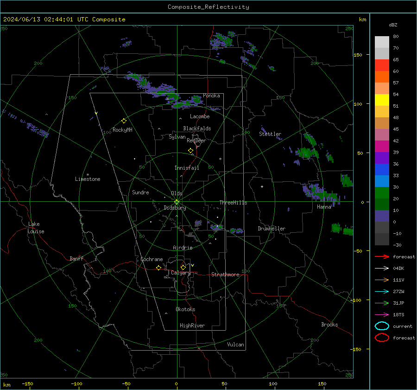Click the 'Didsbury' city label
The image size is (417, 390).
[175, 208]
